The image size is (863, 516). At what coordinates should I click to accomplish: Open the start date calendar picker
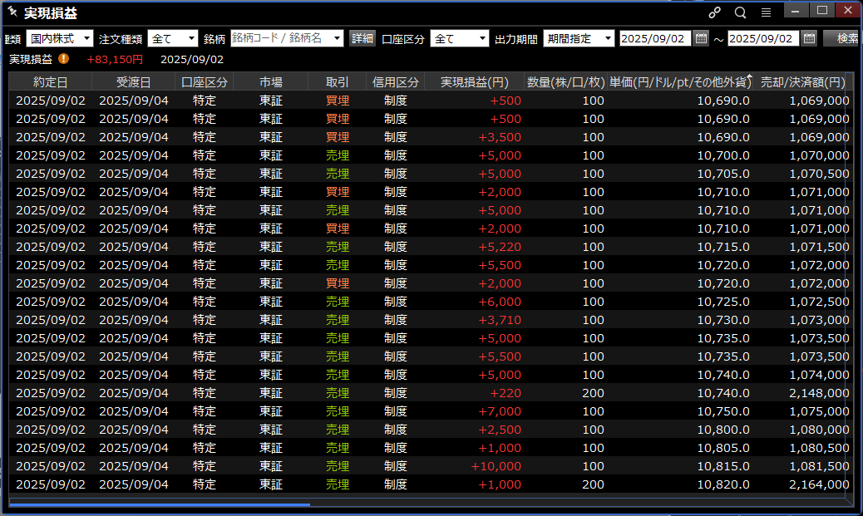click(701, 38)
